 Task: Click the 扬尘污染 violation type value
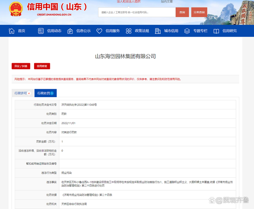(66, 173)
